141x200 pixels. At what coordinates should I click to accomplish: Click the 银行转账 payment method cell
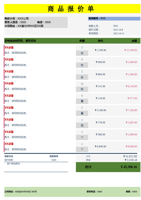[x=9, y=160]
